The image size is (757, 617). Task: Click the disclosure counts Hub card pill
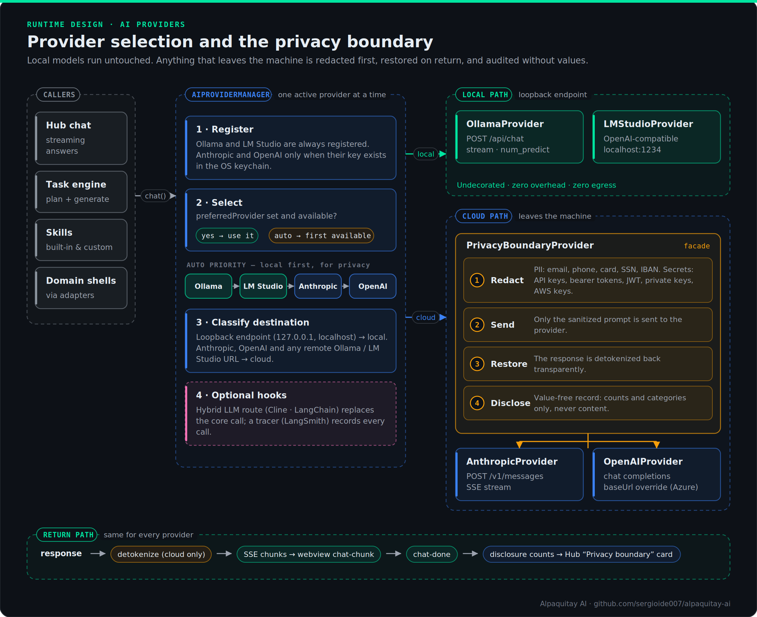582,554
